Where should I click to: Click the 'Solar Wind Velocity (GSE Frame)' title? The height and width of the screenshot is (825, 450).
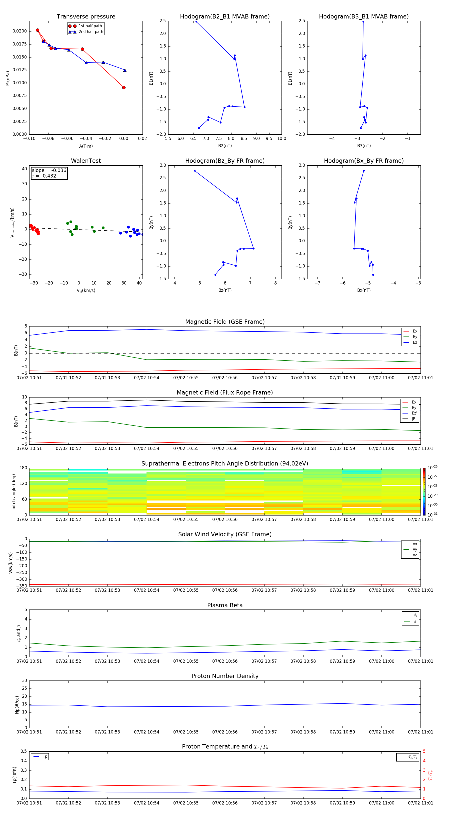(x=225, y=534)
